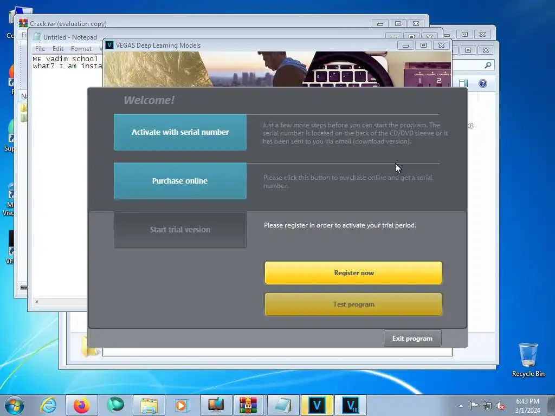This screenshot has height=416, width=555.
Task: Switch to the monitor app taskbar icon
Action: pos(216,405)
